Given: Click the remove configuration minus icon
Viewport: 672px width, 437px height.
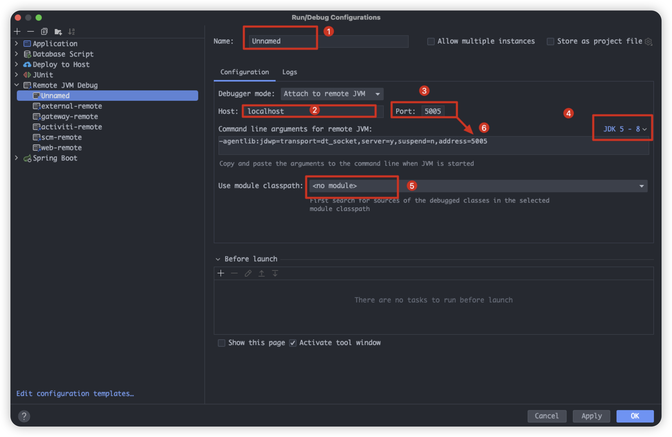Looking at the screenshot, I should pos(30,31).
